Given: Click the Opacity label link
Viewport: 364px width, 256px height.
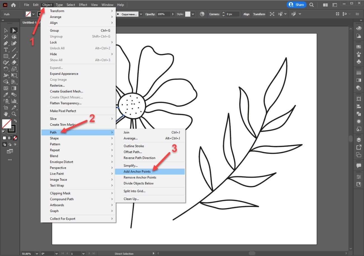Looking at the screenshot, I should pyautogui.click(x=150, y=14).
